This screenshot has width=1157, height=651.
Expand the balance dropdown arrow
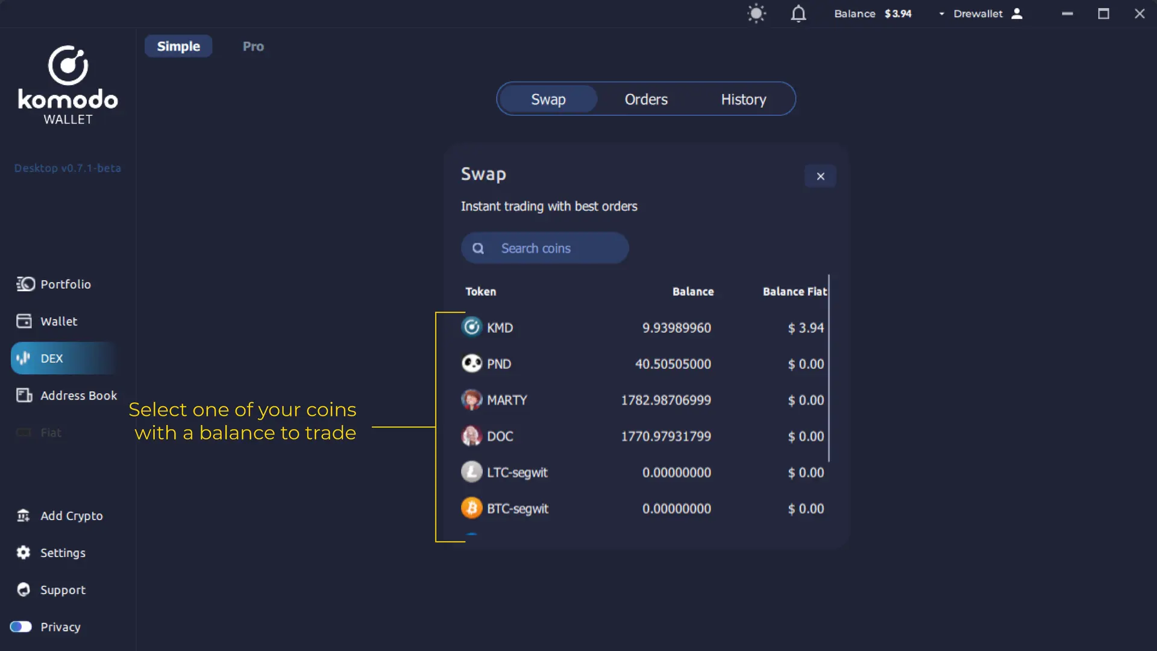point(941,13)
